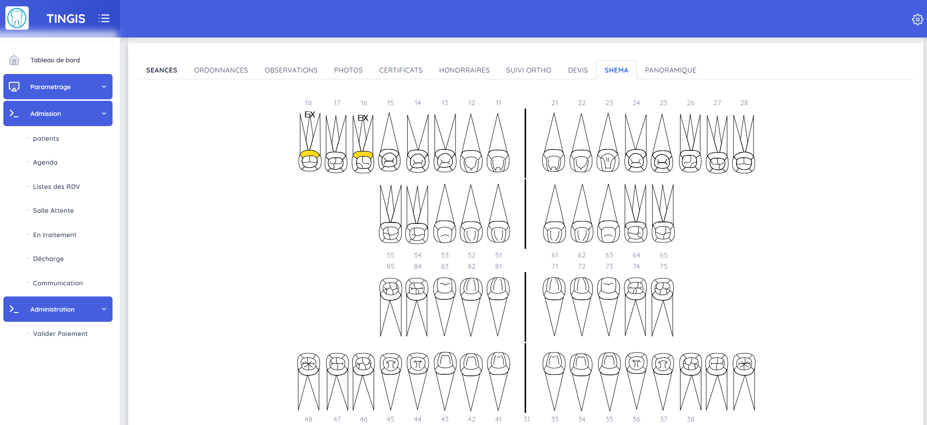Expand the Parametrage menu
Image resolution: width=927 pixels, height=425 pixels.
click(x=58, y=87)
